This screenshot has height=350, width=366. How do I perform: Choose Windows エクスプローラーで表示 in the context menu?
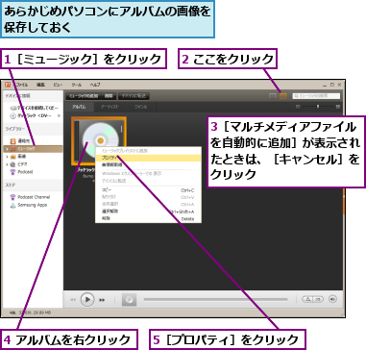[148, 173]
